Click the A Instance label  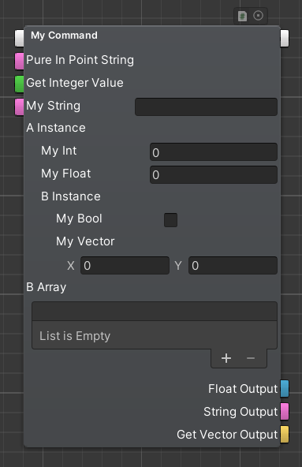coord(56,128)
